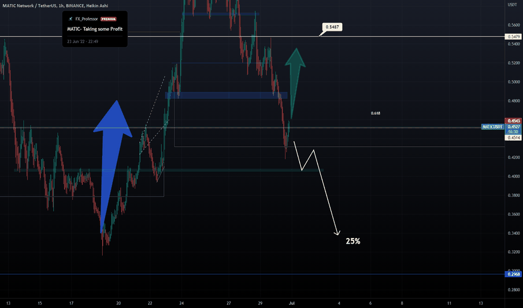Click the '23 Jun '22 - 22:49' timestamp
Screen dimensions: 523x308
[82, 41]
